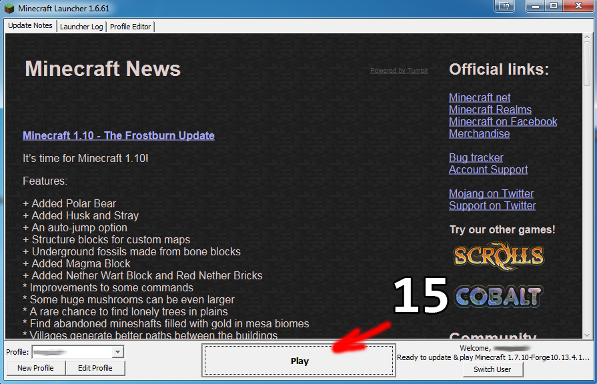Minimize the Minecraft Launcher window
The image size is (597, 384).
pos(536,6)
